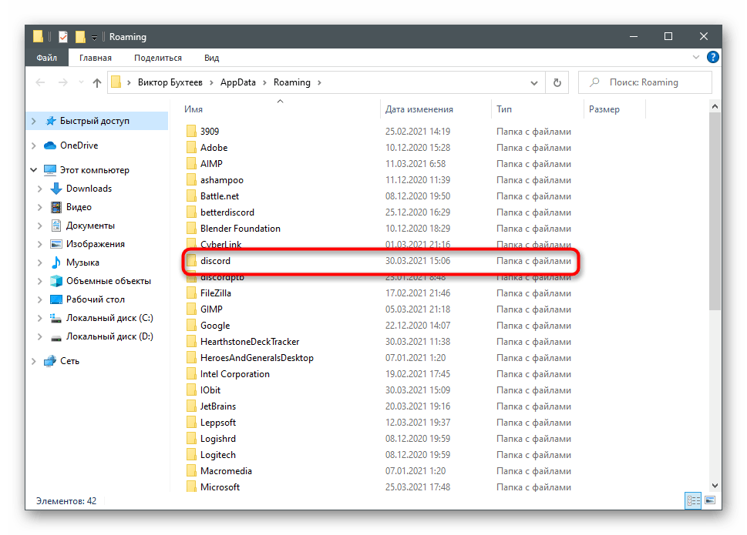
Task: Switch to the Вид ribbon tab
Action: pos(211,58)
